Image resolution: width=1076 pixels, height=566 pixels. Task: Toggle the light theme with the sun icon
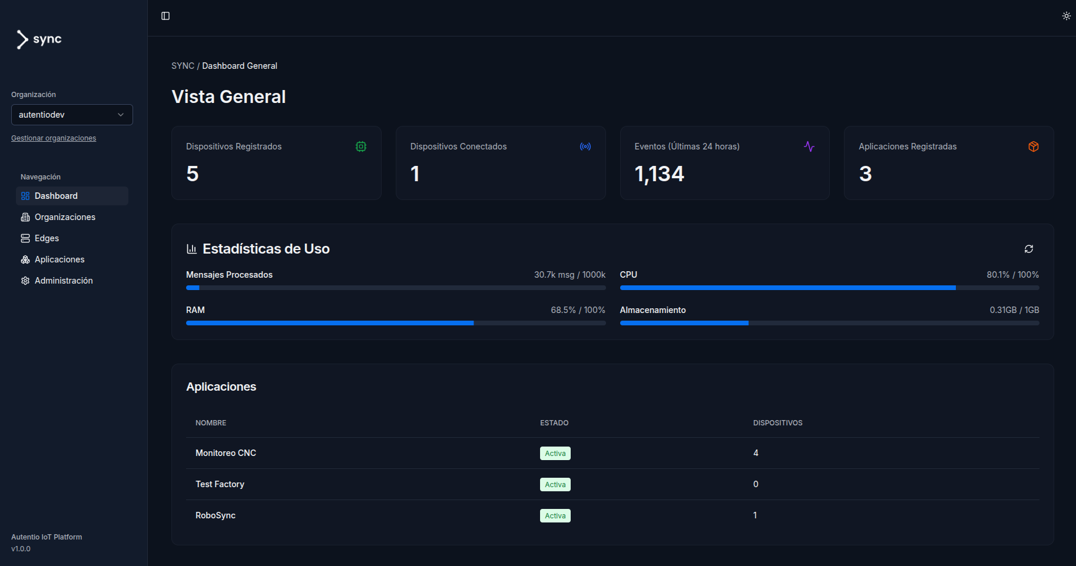click(x=1066, y=16)
